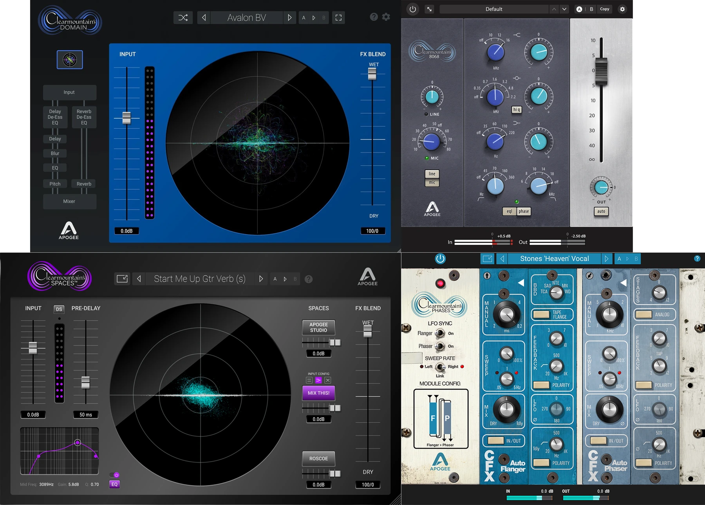Select state A in 8068 plugin

pos(579,9)
